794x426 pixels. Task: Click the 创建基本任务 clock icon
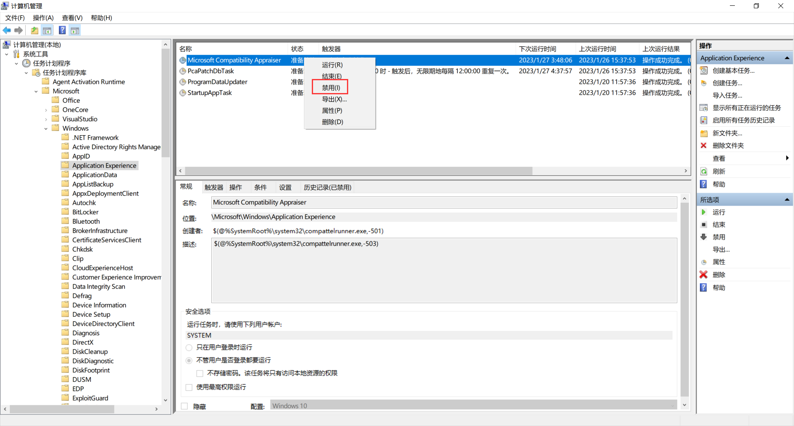pos(704,70)
